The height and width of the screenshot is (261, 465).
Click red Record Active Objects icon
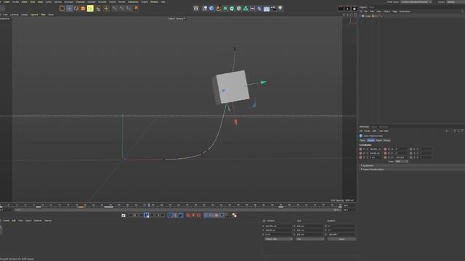(188, 215)
